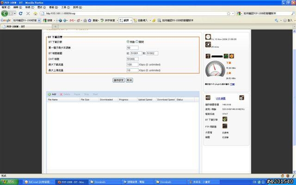
Task: Select the BT engine enable radio button
Action: pyautogui.click(x=128, y=42)
